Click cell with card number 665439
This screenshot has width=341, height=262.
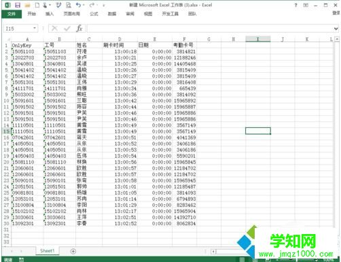[184, 88]
